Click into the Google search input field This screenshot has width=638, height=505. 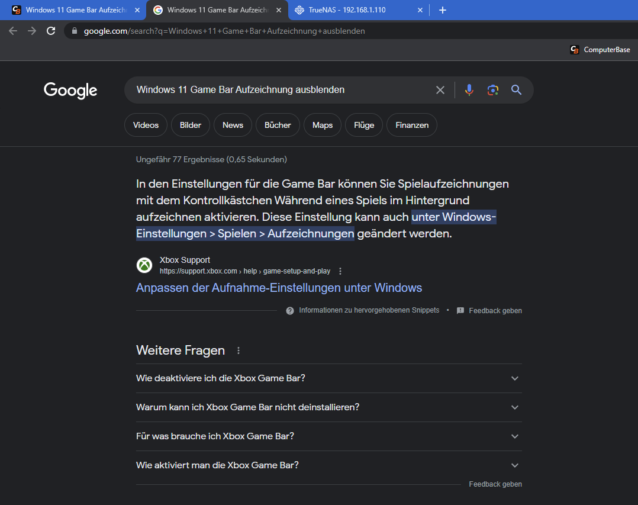click(281, 90)
